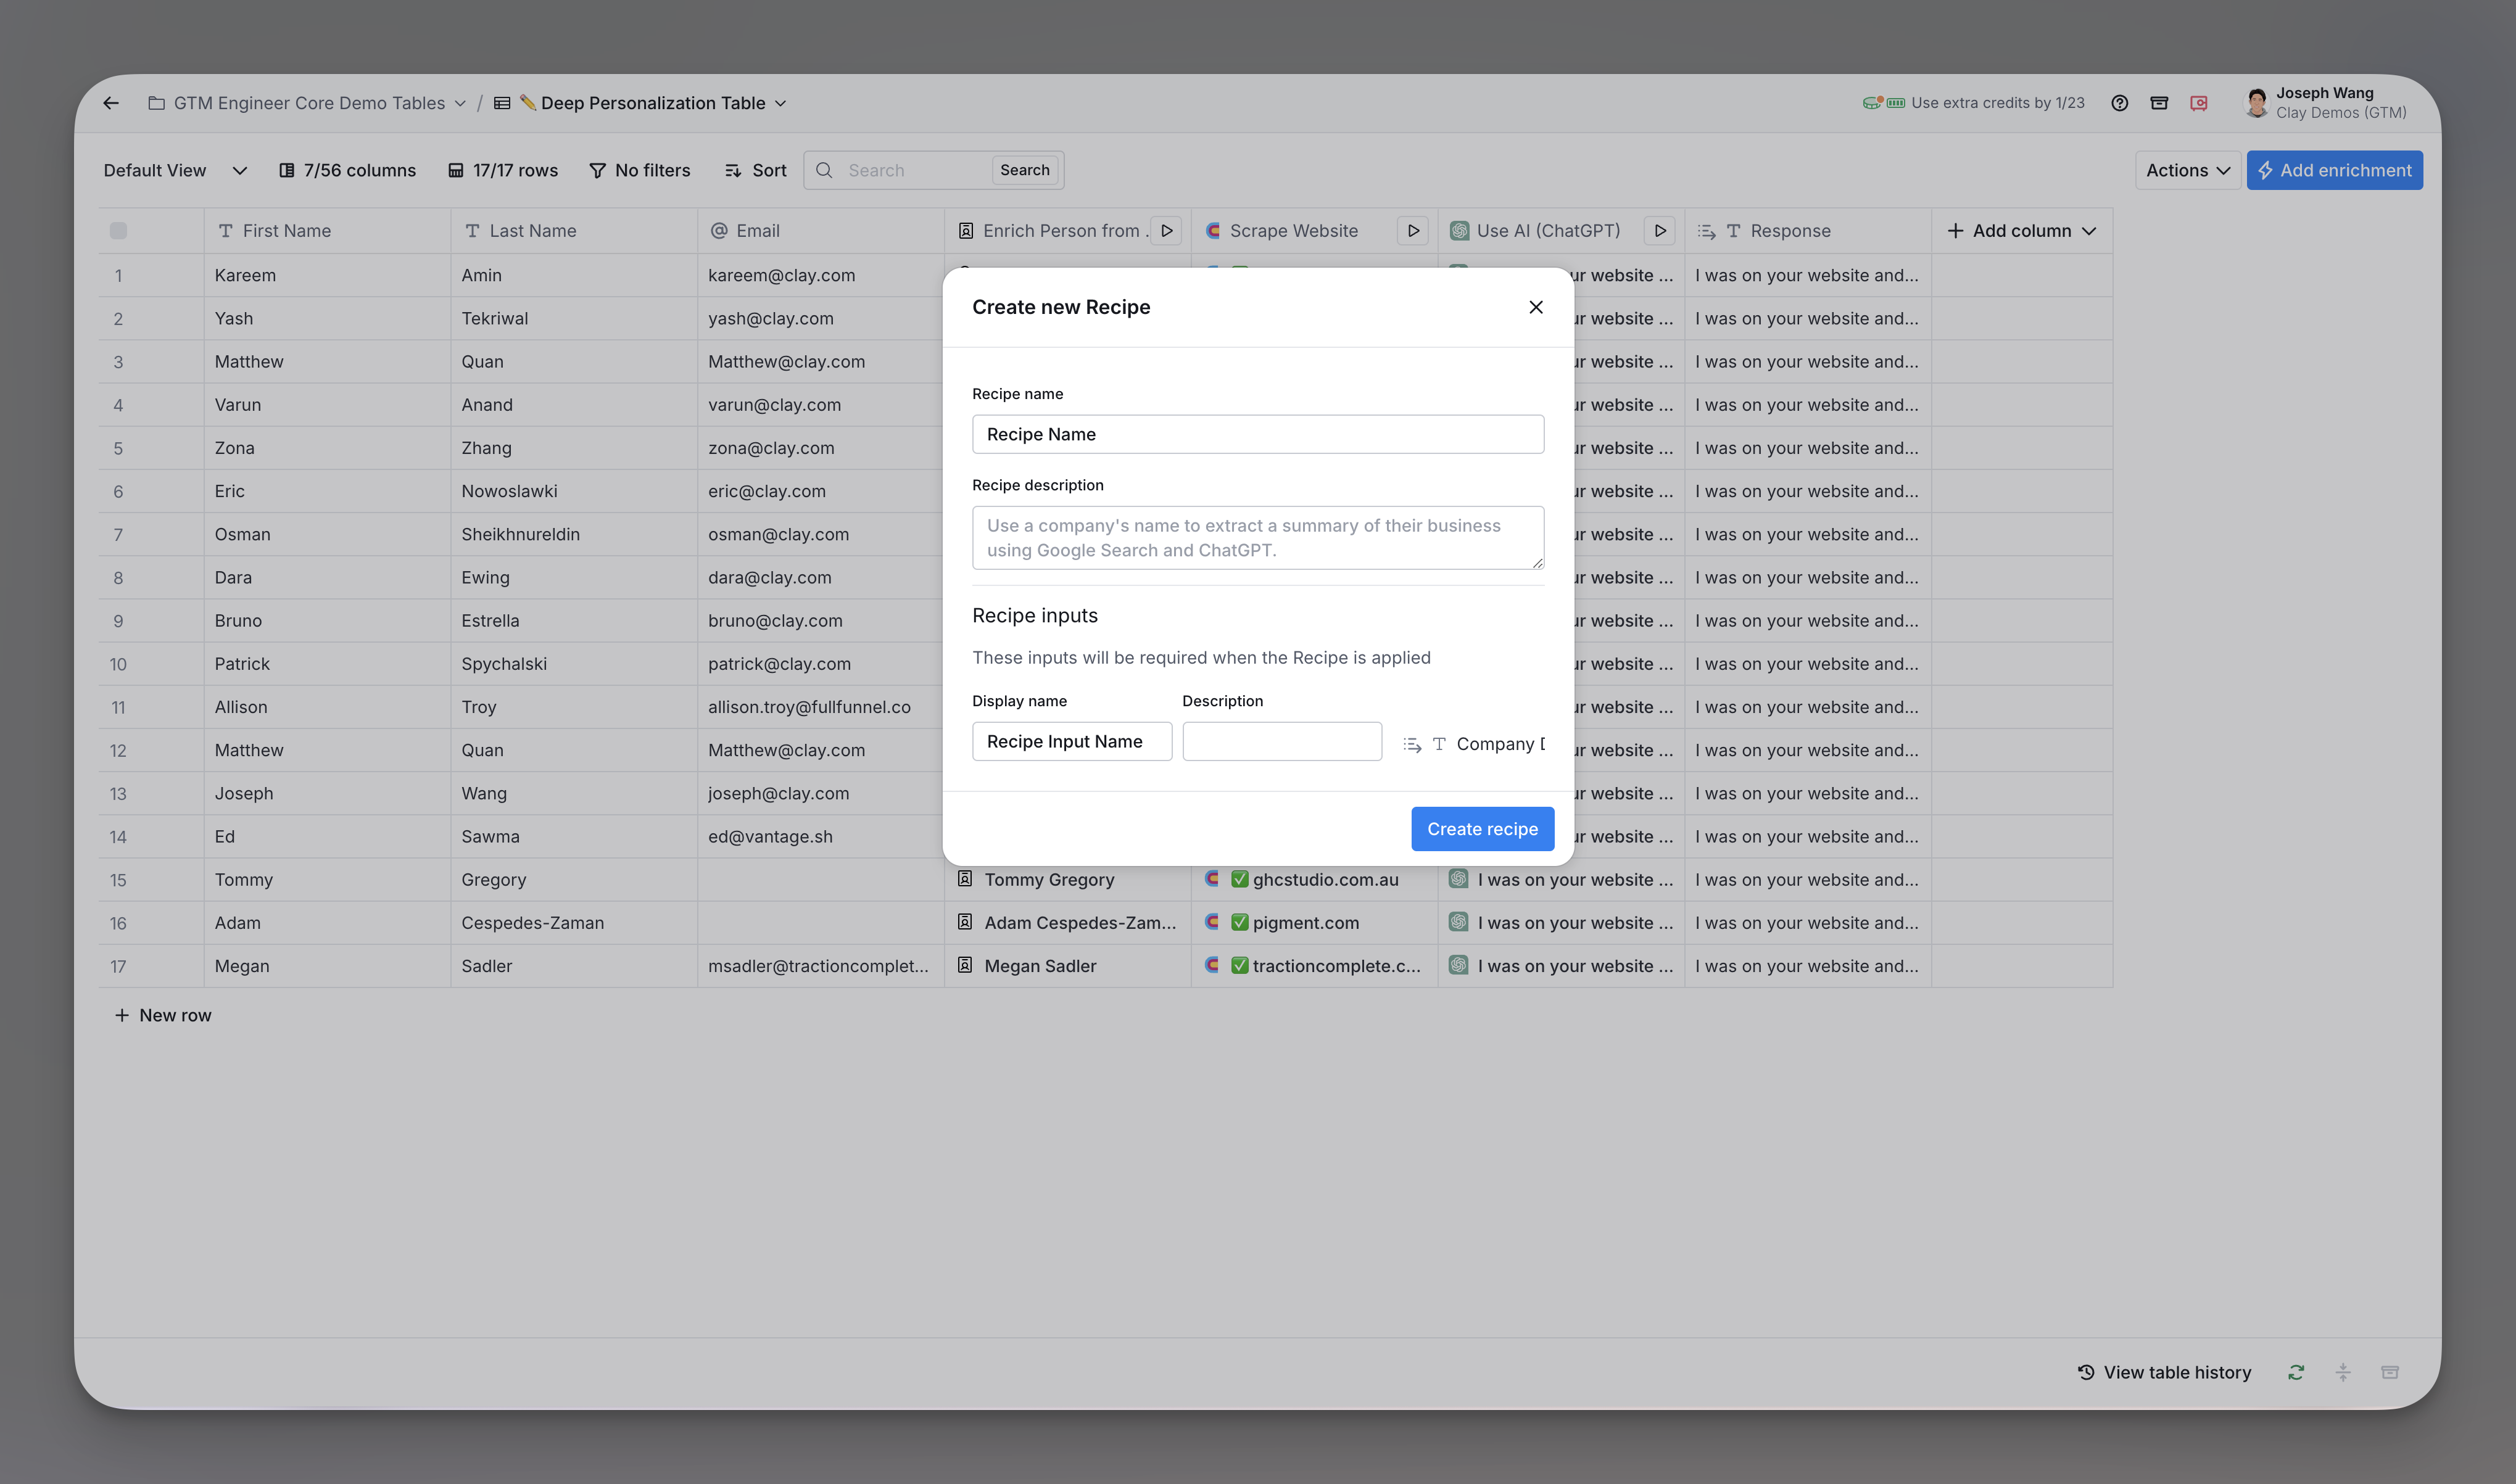The height and width of the screenshot is (1484, 2516).
Task: Click the refresh icon in bottom bar
Action: click(x=2296, y=1372)
